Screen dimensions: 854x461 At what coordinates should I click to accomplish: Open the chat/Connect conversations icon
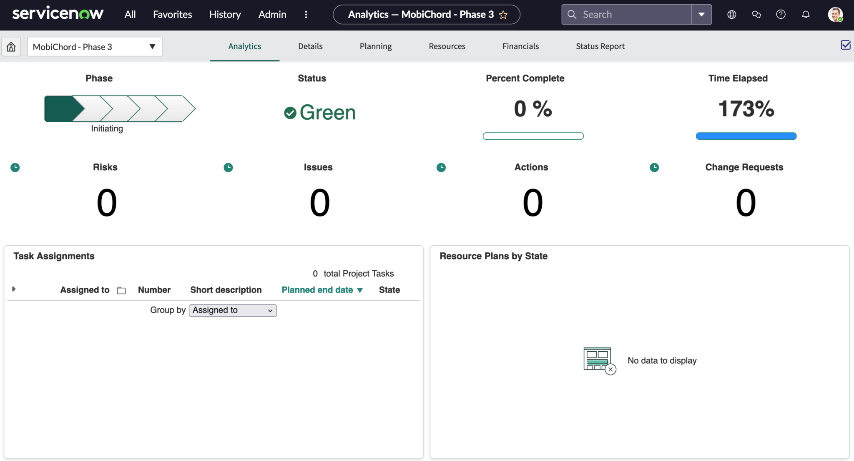756,14
